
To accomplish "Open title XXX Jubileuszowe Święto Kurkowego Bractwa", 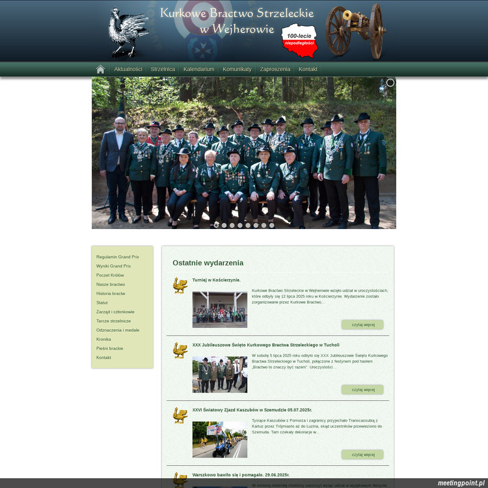I will [x=265, y=345].
